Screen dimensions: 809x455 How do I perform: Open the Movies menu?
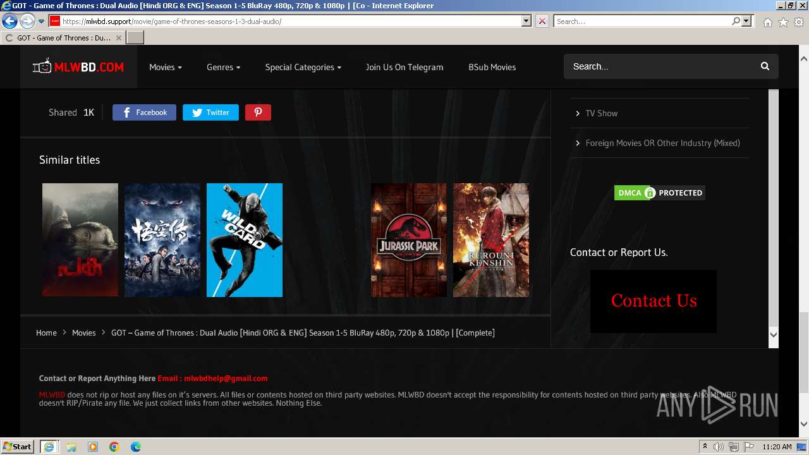[x=166, y=67]
